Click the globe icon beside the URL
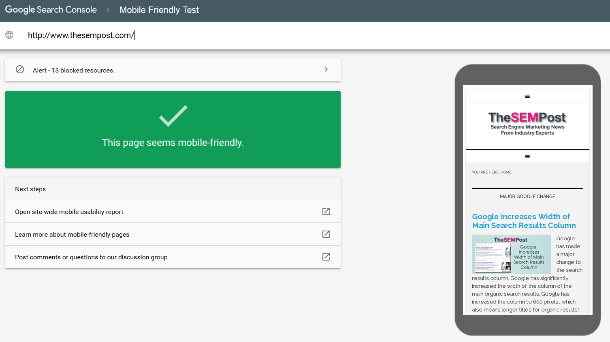610x342 pixels. (9, 35)
